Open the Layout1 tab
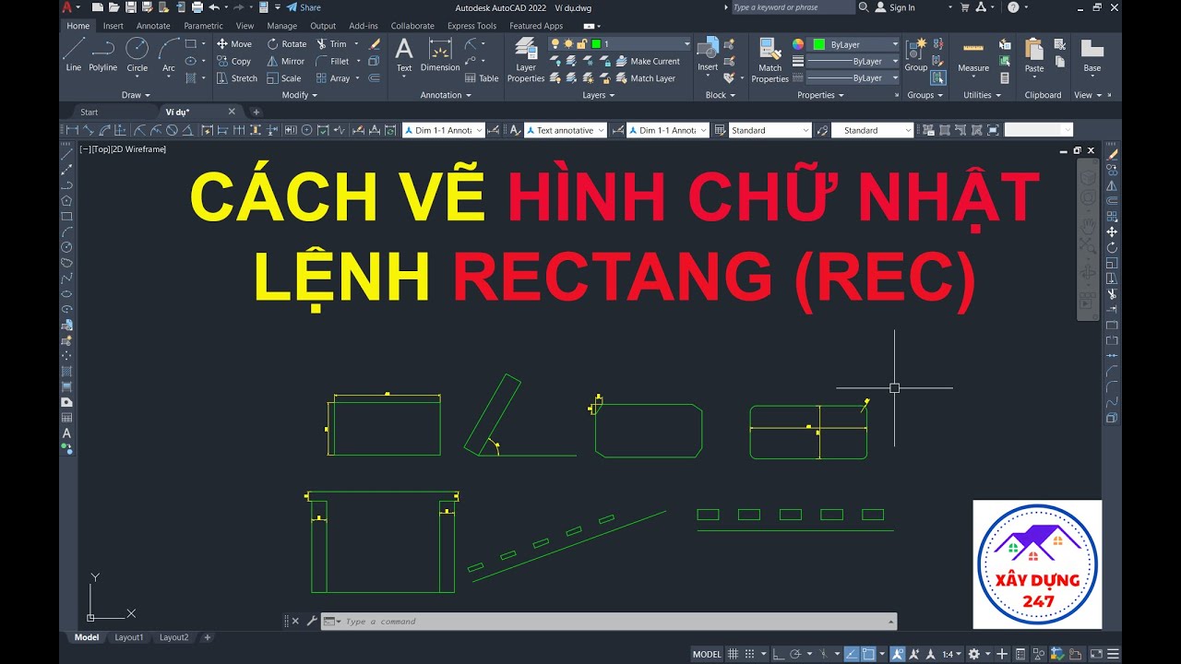This screenshot has height=664, width=1181. [129, 637]
